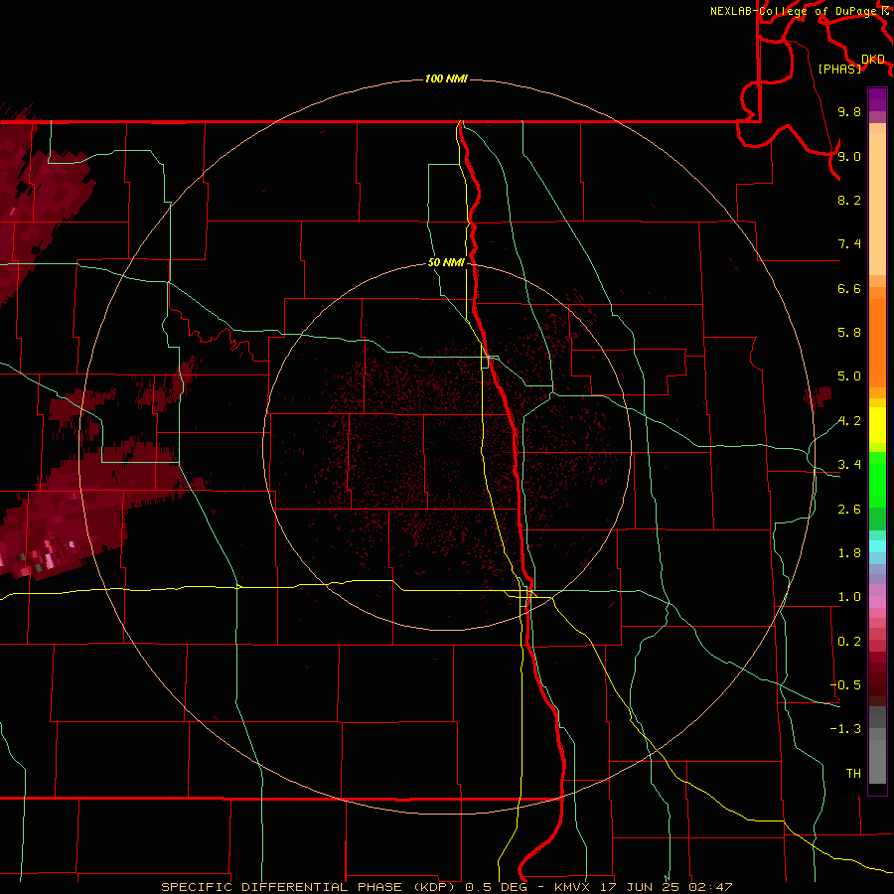Viewport: 894px width, 894px height.
Task: Click the 100 NMI range ring label
Action: [446, 78]
